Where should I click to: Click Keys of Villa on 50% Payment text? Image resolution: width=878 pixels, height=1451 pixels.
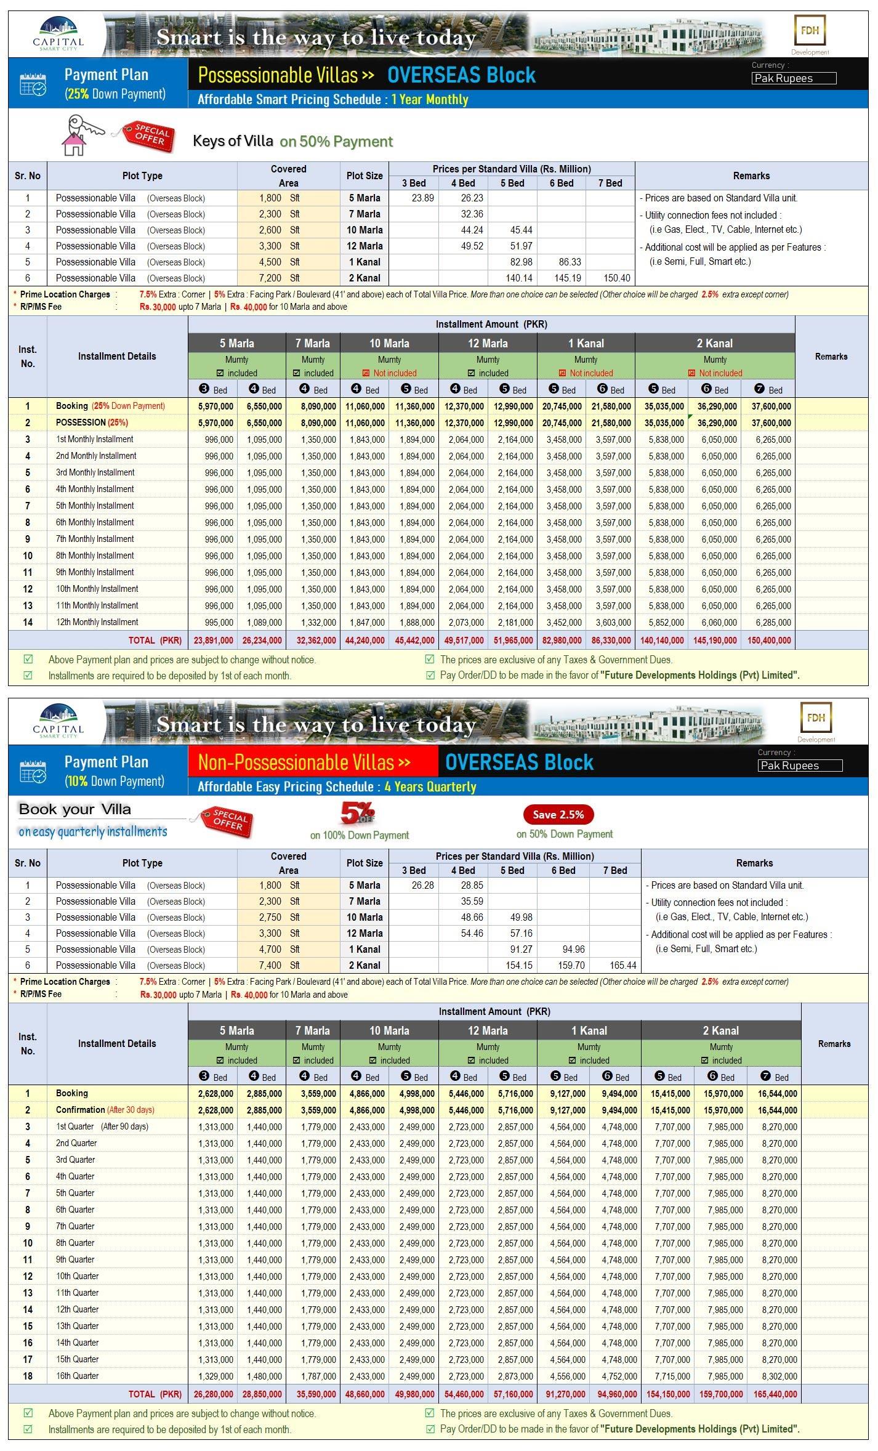coord(292,141)
